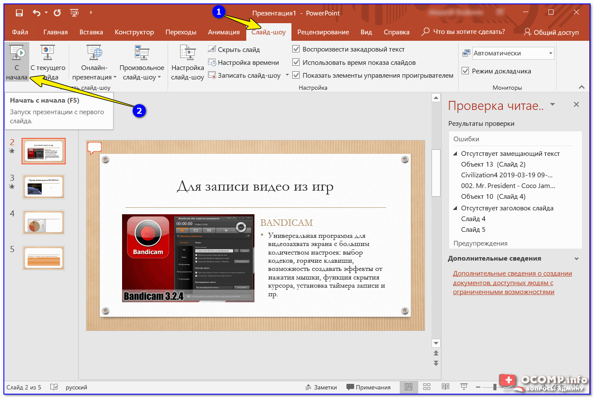Switch to Normal view icon
Screen dimensions: 594x398
[x=408, y=387]
